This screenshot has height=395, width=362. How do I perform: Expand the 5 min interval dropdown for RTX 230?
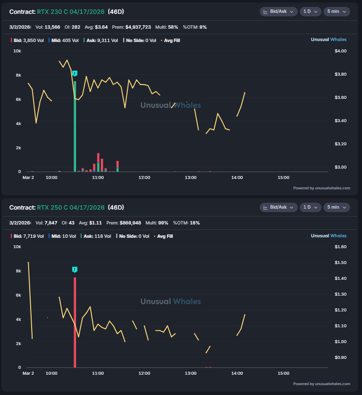(336, 11)
